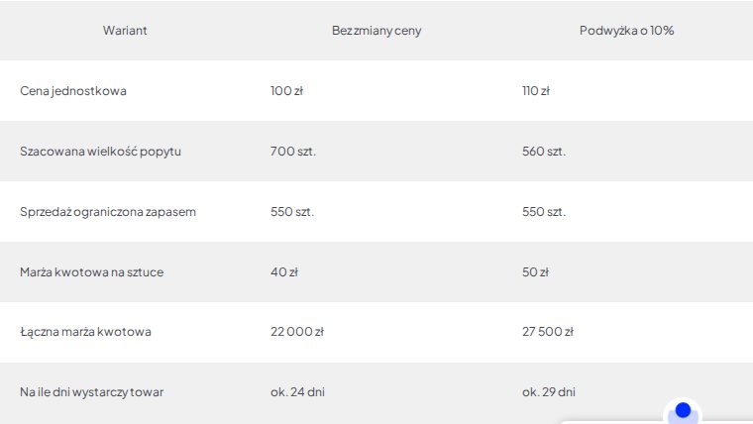Select the Bez zmiany ceny header
The height and width of the screenshot is (424, 753).
click(x=376, y=31)
